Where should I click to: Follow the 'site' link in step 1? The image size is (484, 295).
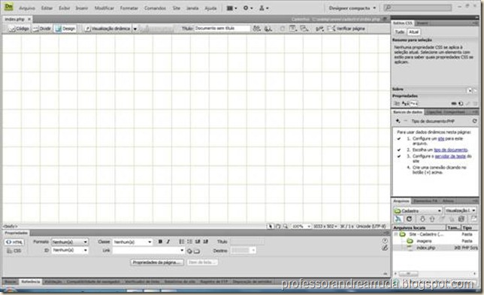[x=441, y=139]
